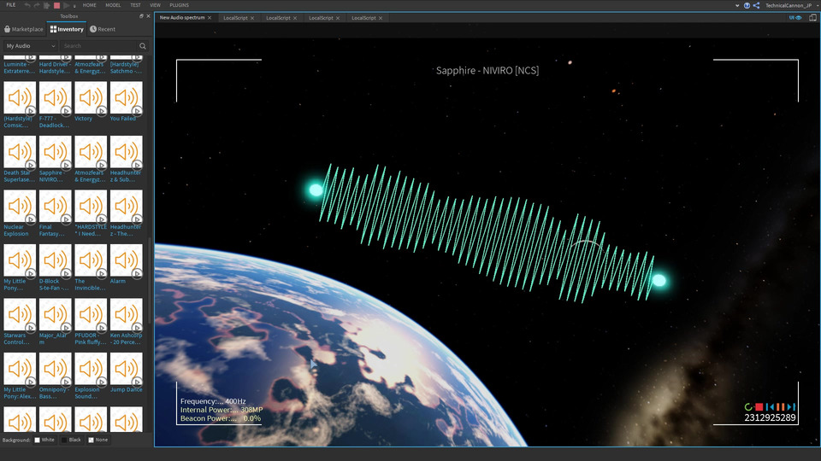Close the last LocalScript tab

click(x=381, y=18)
